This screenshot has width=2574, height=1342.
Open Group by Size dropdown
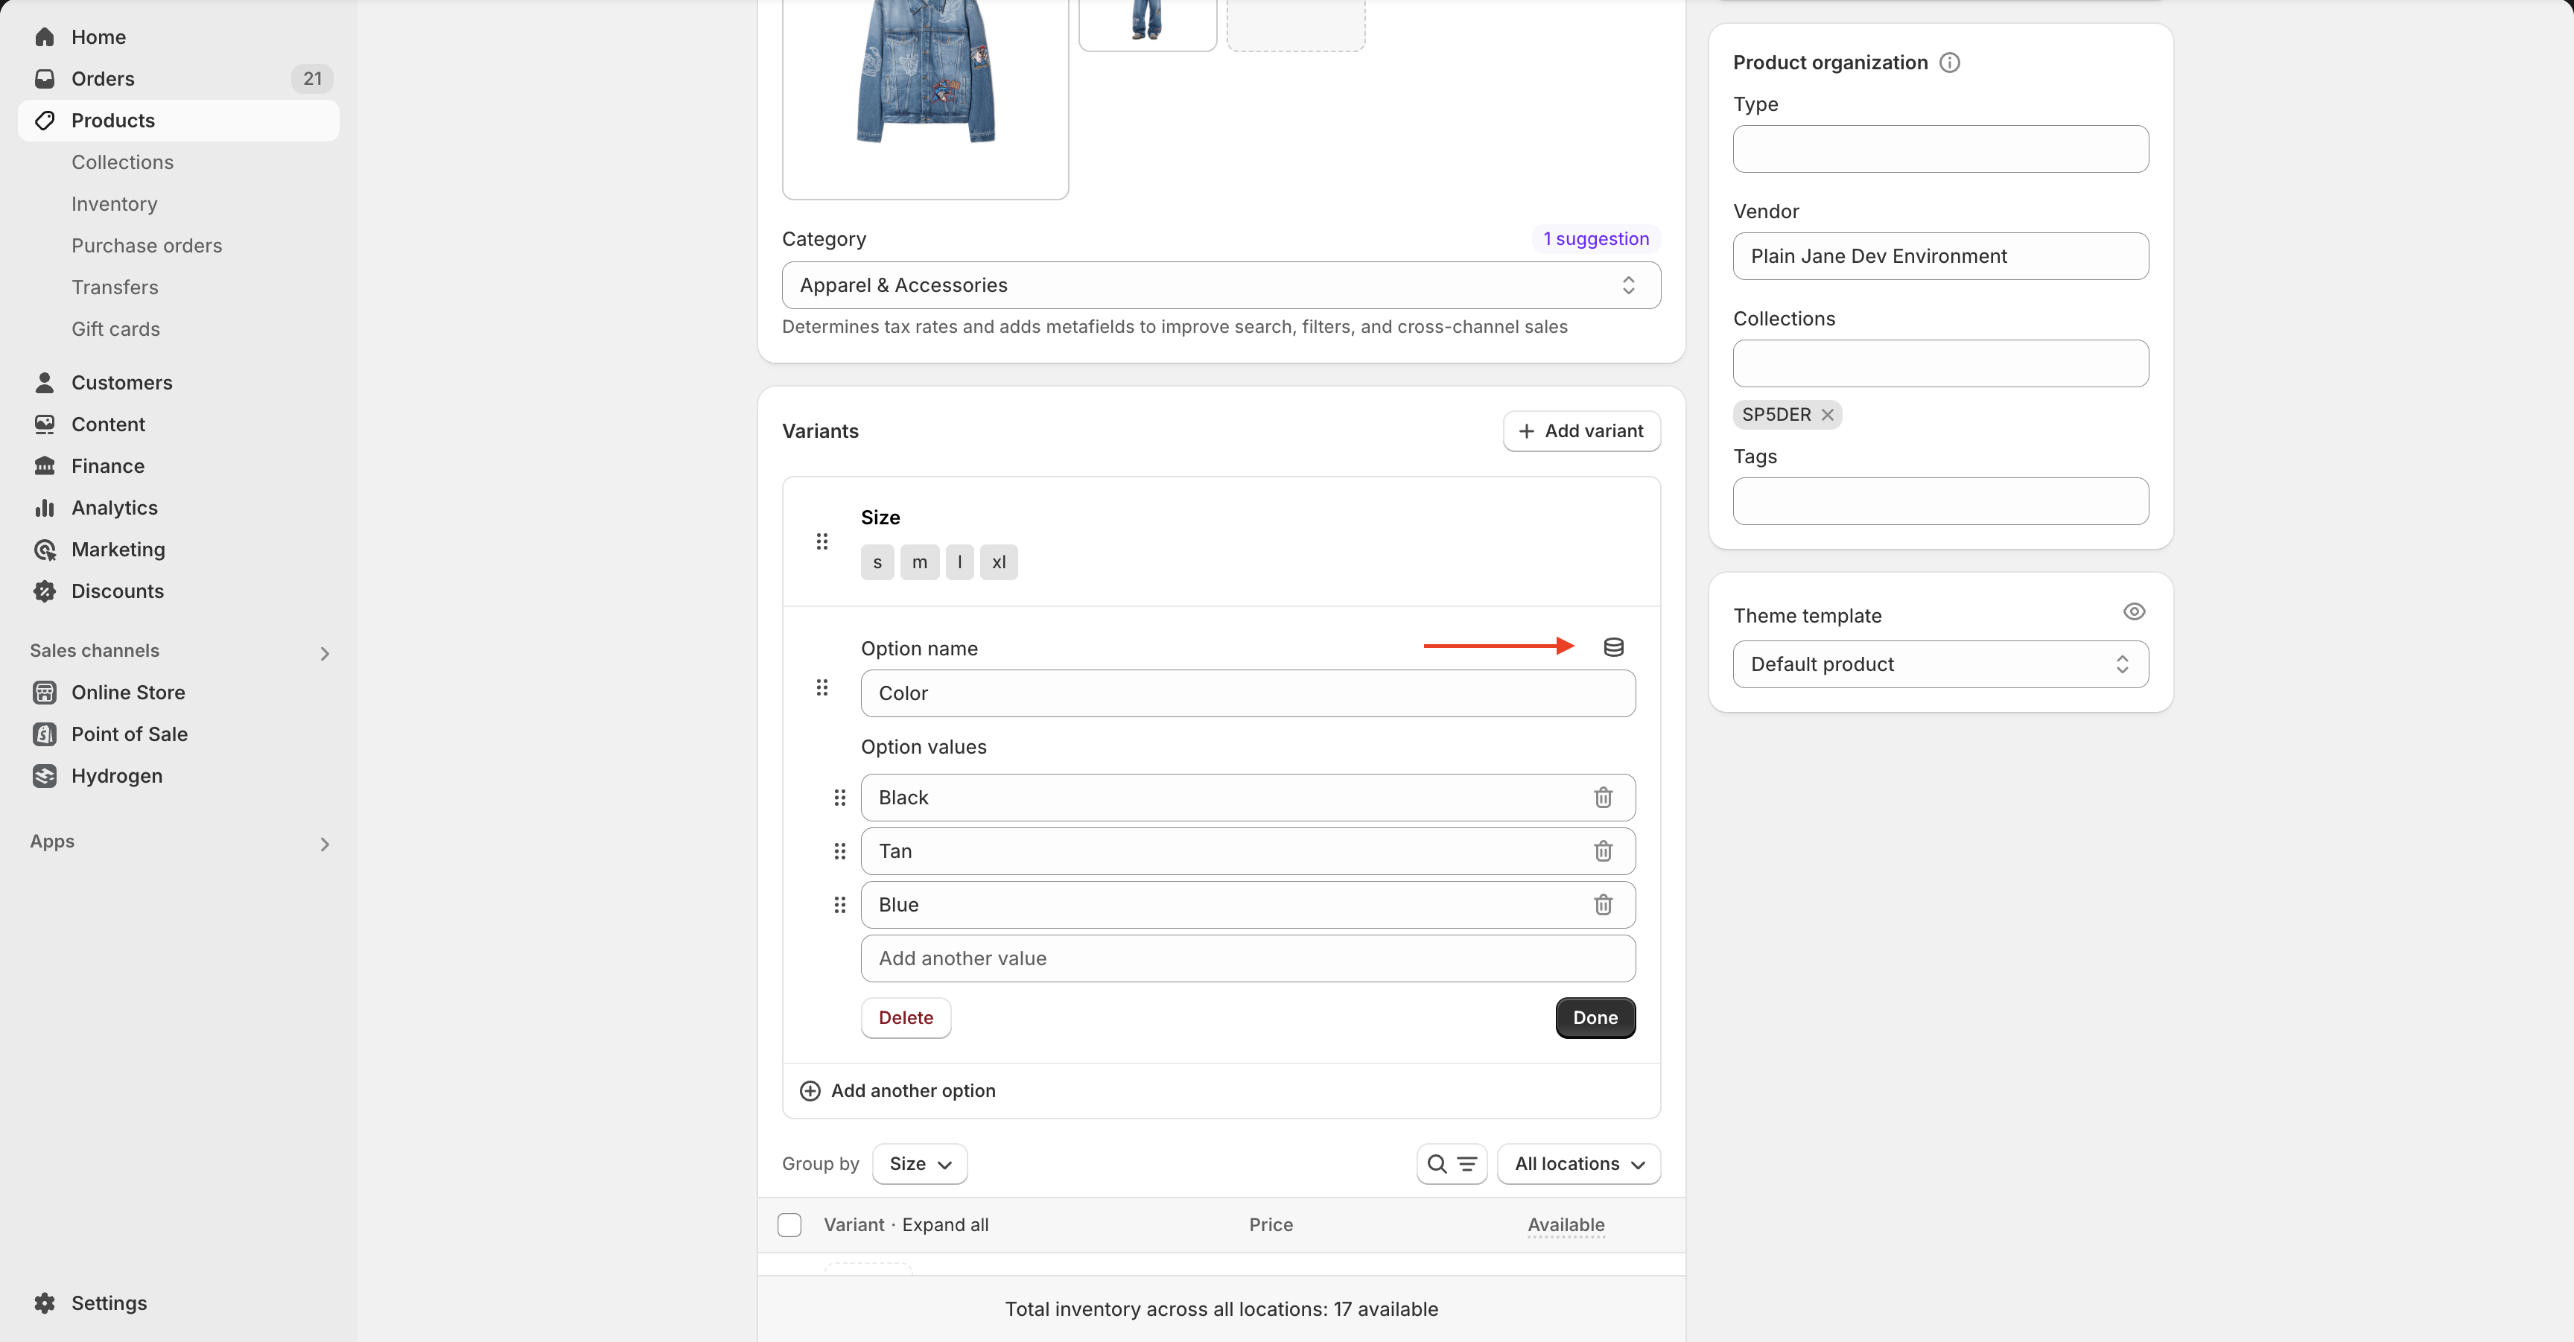click(x=919, y=1164)
